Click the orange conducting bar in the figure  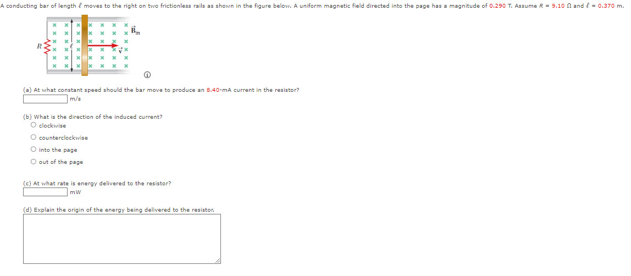click(x=85, y=45)
